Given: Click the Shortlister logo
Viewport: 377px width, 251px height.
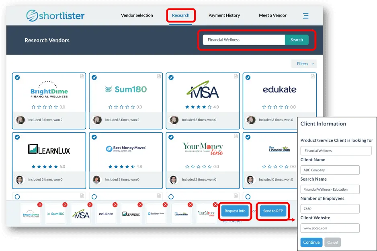Looking at the screenshot, I should point(55,16).
